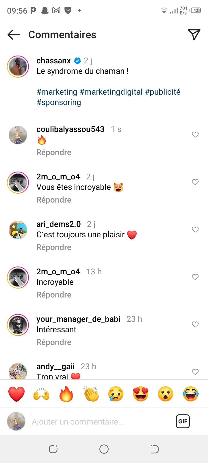Open the #marketingdigital hashtag
Screen dimensions: 208x463
point(111,92)
